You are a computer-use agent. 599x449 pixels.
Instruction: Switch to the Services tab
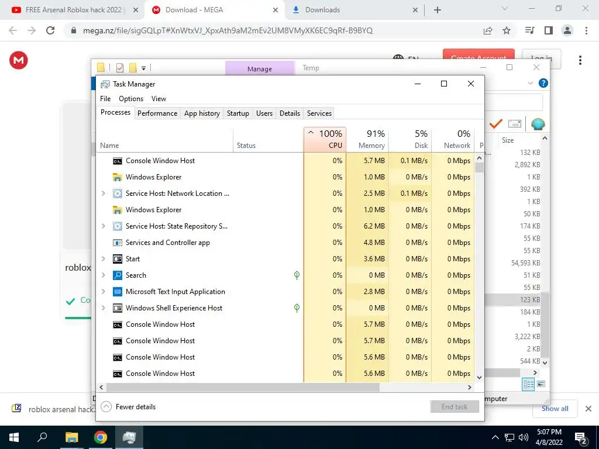tap(319, 113)
